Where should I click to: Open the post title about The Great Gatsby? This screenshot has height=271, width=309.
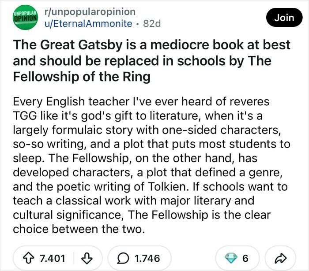pyautogui.click(x=152, y=60)
